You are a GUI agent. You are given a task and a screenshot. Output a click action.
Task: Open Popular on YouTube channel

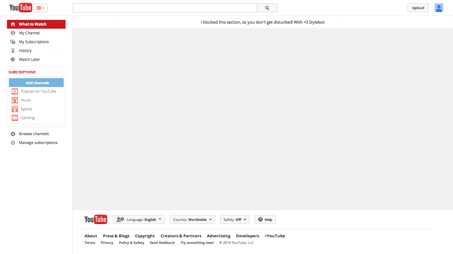tap(38, 91)
